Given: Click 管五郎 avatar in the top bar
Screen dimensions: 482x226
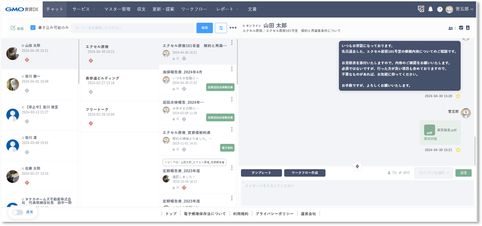Looking at the screenshot, I should tap(450, 9).
